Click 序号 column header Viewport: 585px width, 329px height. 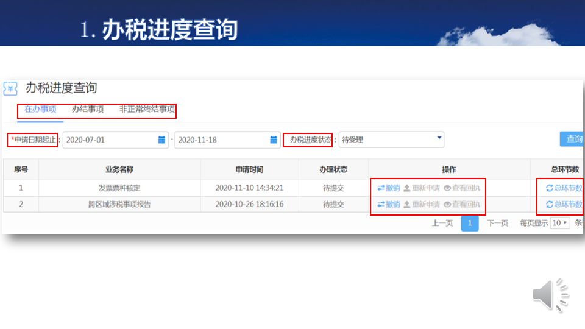[21, 170]
